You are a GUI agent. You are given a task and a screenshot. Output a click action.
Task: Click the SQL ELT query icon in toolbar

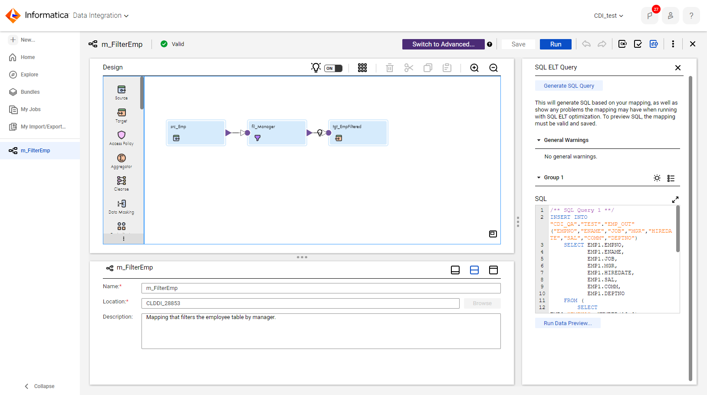[654, 44]
